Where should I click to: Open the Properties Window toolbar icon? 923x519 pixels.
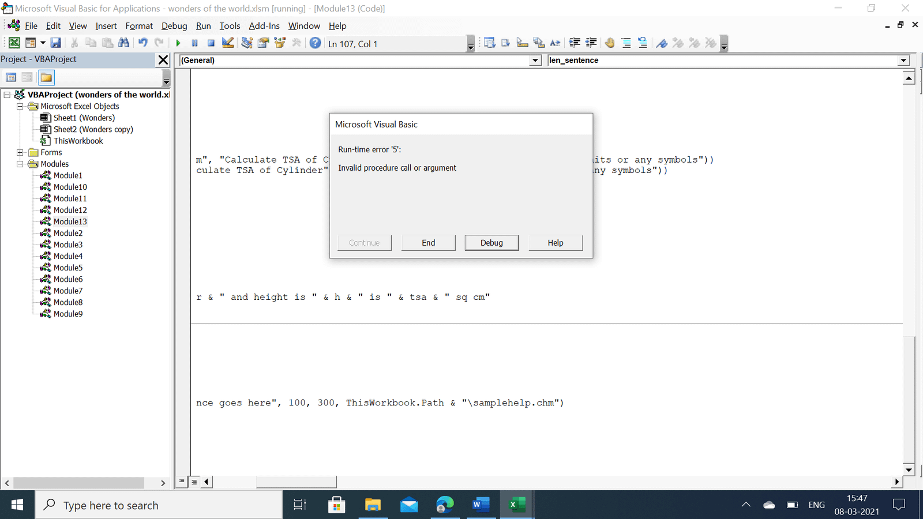coord(264,43)
